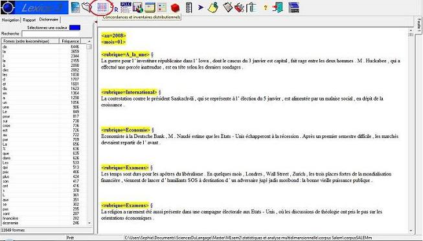Click the open folder icon in toolbar
Image resolution: width=423 pixels, height=241 pixels.
(x=87, y=7)
